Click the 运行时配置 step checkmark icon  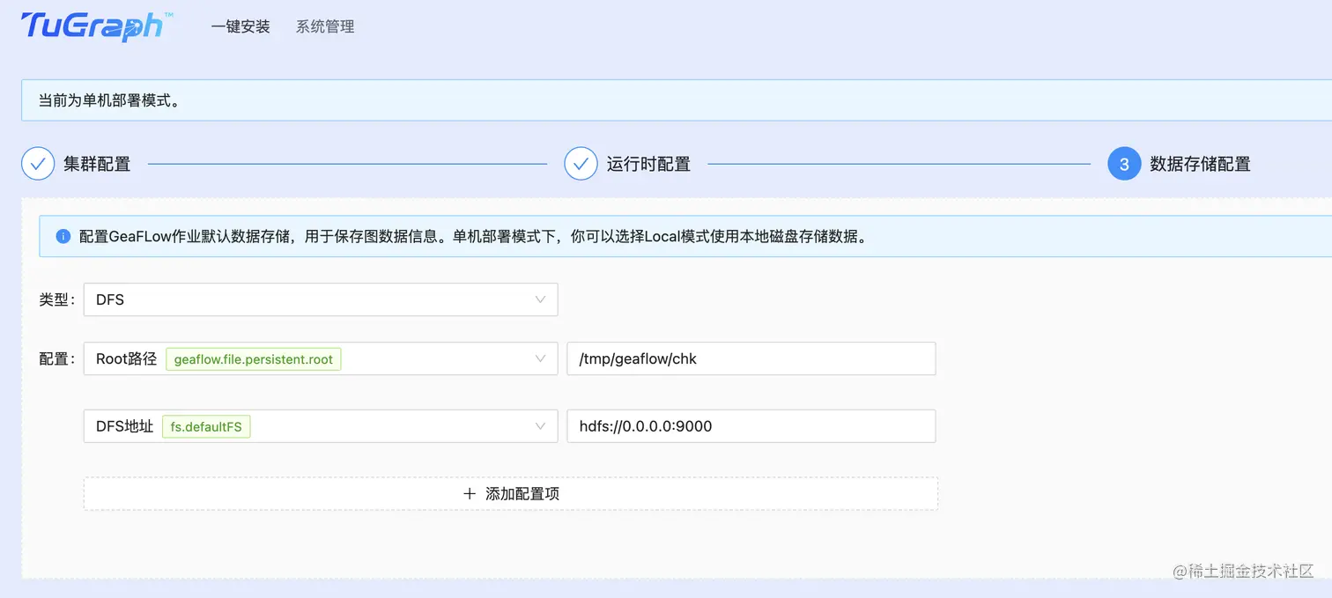pyautogui.click(x=581, y=164)
